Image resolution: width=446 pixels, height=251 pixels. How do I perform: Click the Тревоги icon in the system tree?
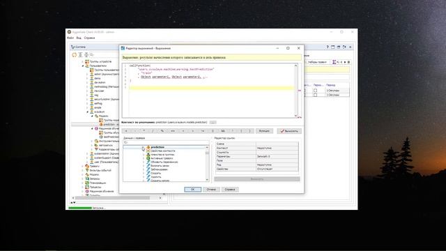click(87, 166)
